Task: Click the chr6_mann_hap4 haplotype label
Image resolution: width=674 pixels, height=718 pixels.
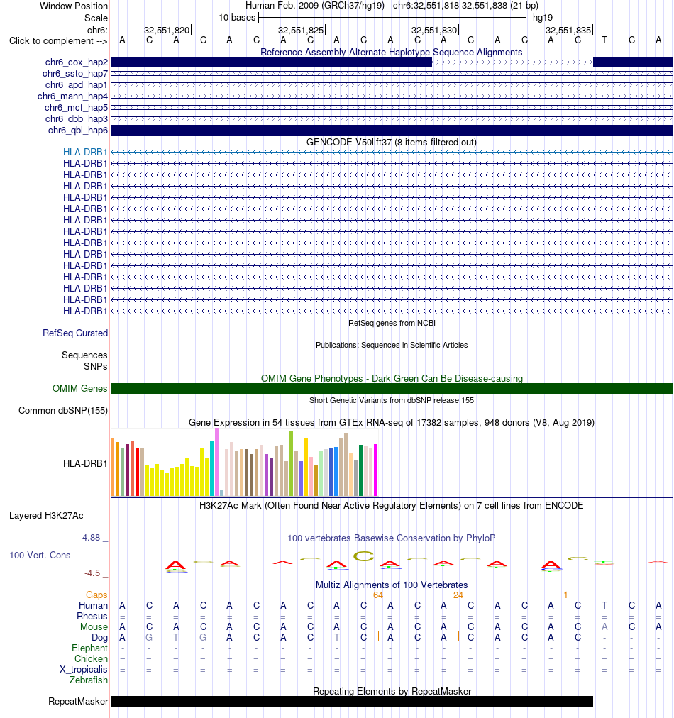Action: click(x=73, y=96)
